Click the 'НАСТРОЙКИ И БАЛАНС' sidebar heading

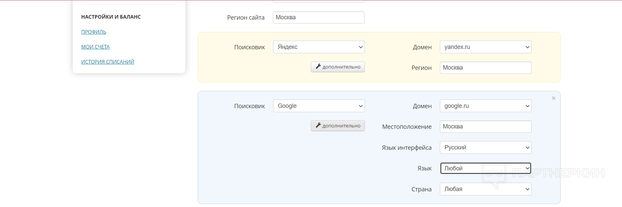click(x=111, y=17)
